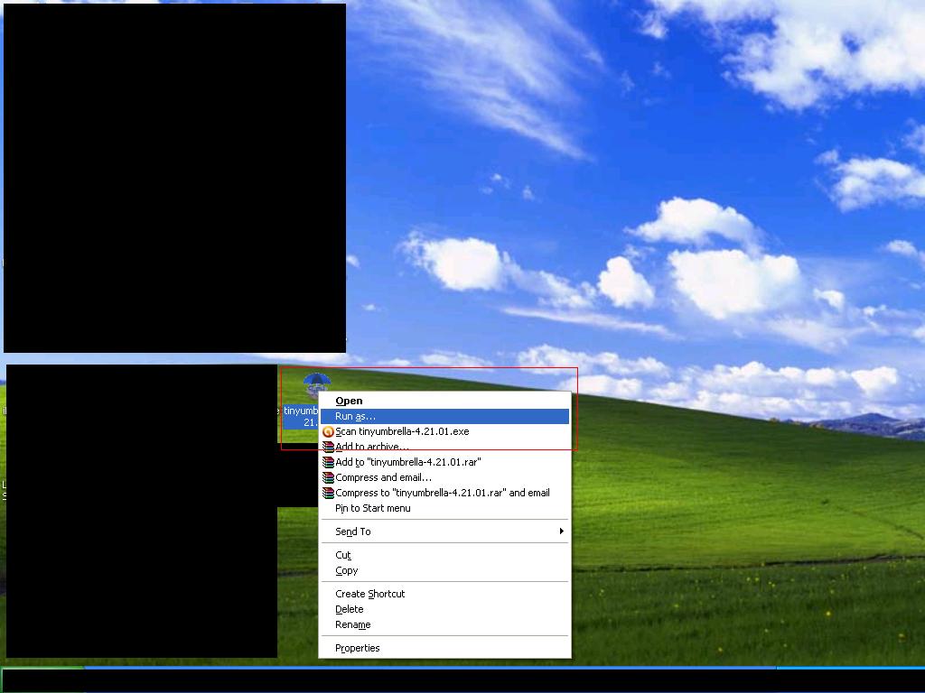The width and height of the screenshot is (925, 693).
Task: Click Scan tinyumbrella-4.21.01.exe entry
Action: coord(444,431)
